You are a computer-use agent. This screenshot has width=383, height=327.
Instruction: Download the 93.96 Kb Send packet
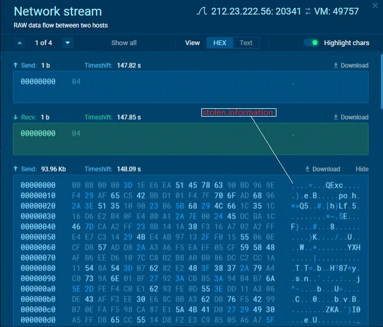click(323, 169)
